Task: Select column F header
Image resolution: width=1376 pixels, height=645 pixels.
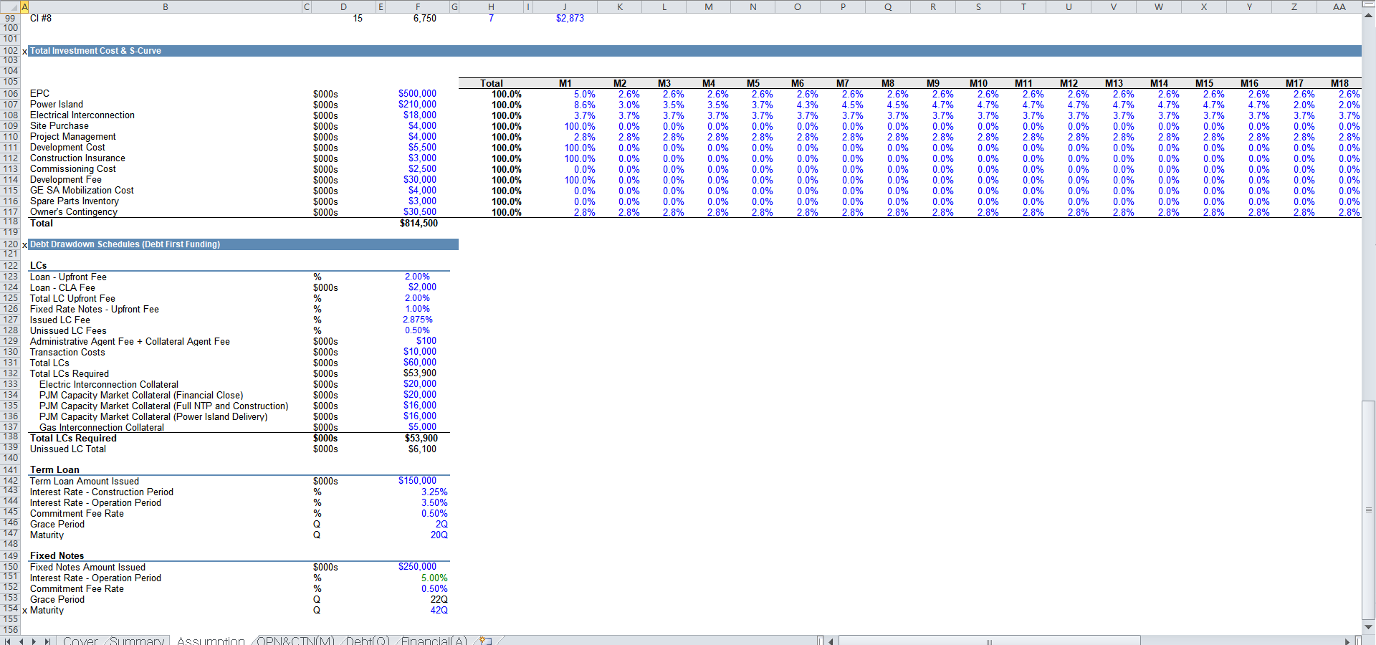Action: coord(418,6)
